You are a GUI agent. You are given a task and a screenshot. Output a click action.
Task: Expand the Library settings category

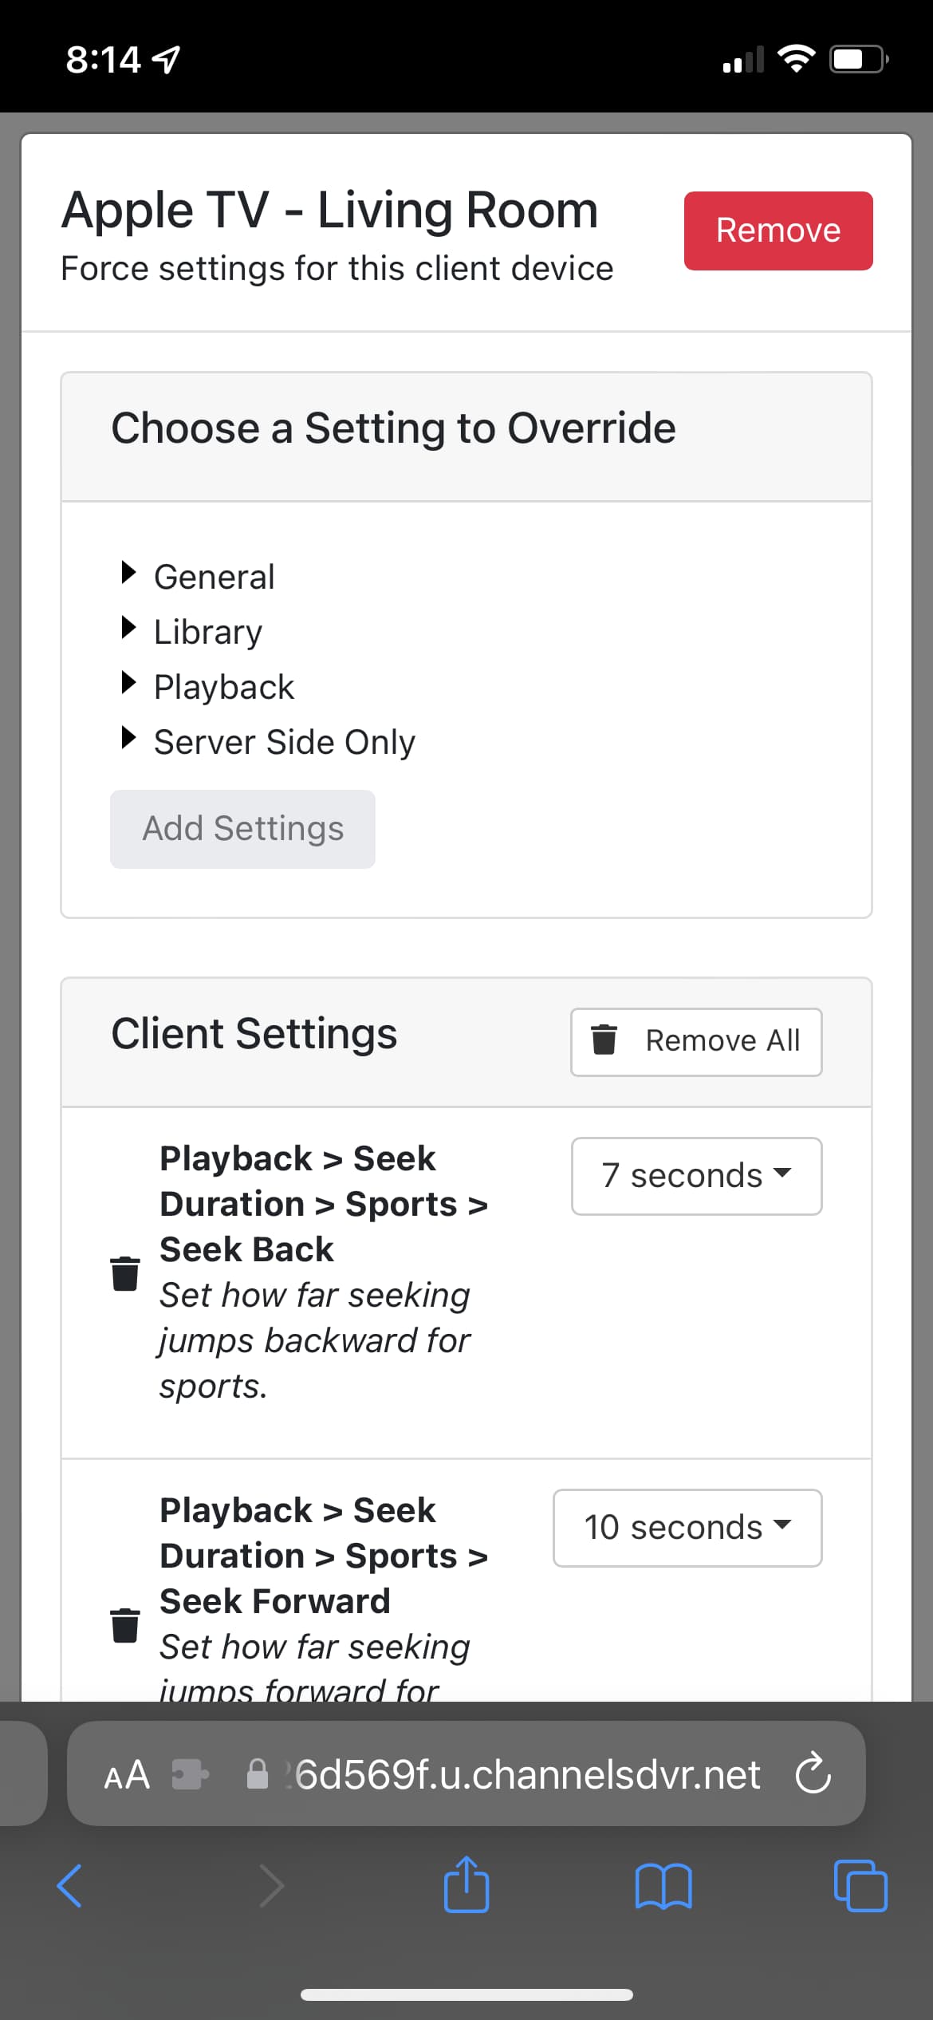[207, 632]
